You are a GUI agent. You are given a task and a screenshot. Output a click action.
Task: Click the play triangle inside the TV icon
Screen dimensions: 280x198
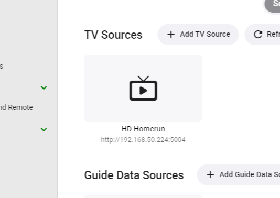coord(143,91)
